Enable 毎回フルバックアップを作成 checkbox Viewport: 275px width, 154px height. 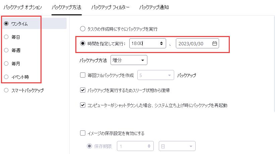tap(83, 75)
